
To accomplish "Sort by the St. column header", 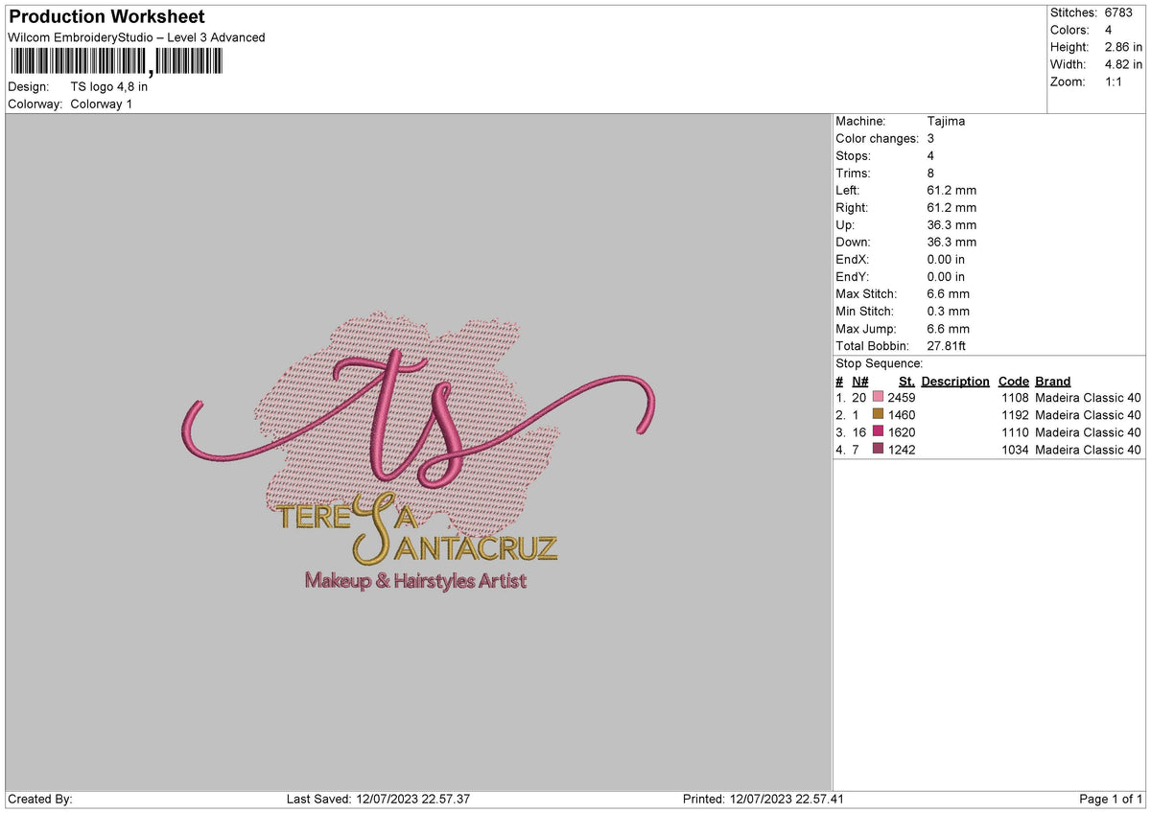I will [905, 381].
